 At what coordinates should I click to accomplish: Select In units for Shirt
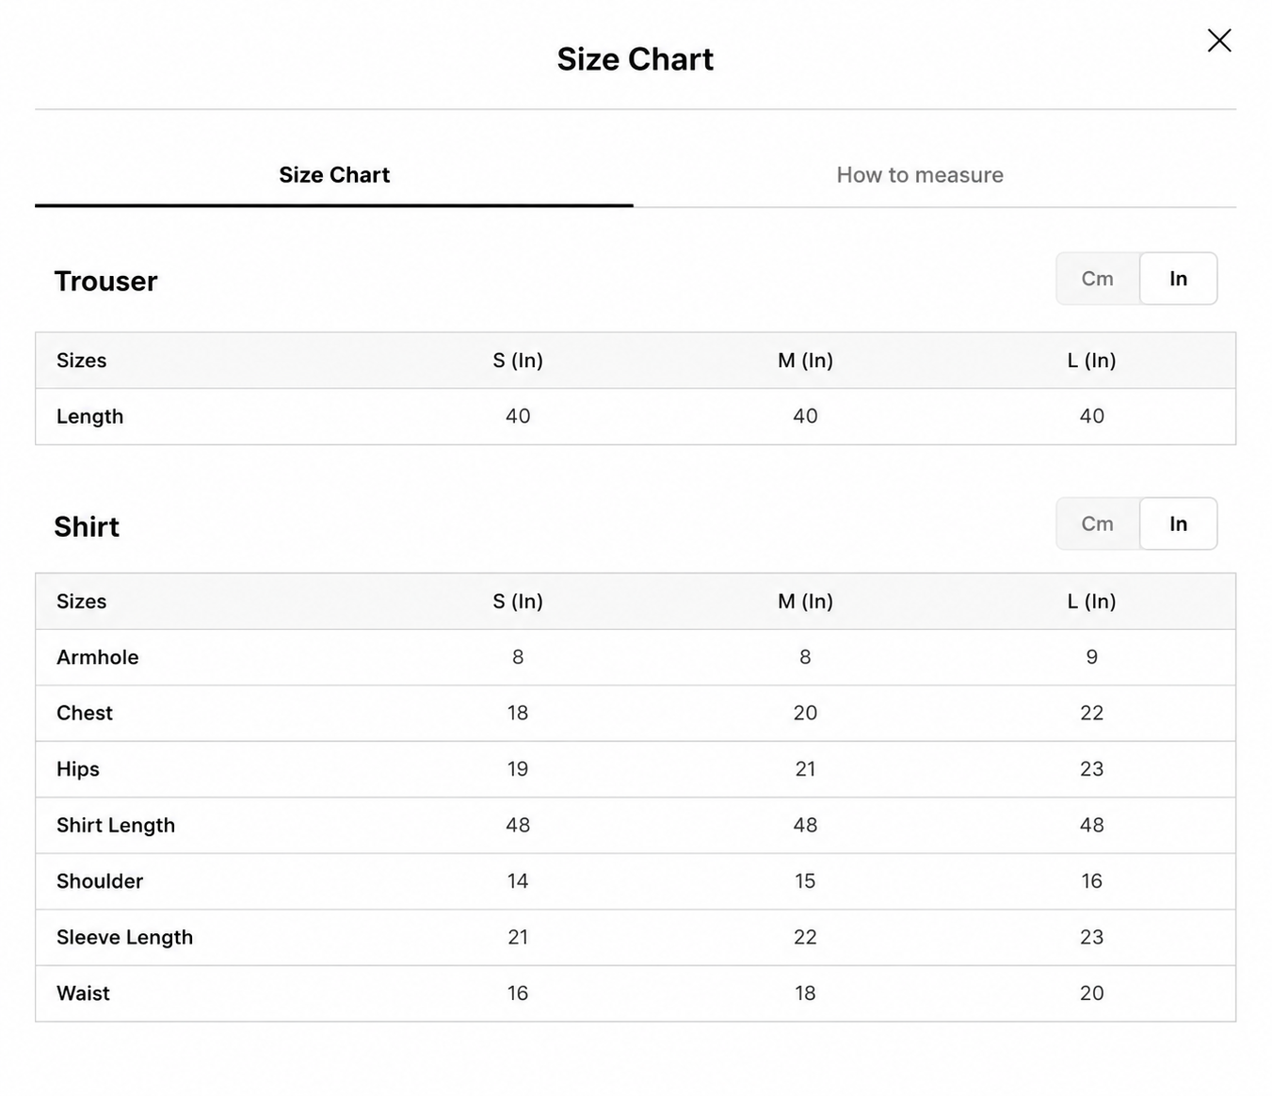1178,524
